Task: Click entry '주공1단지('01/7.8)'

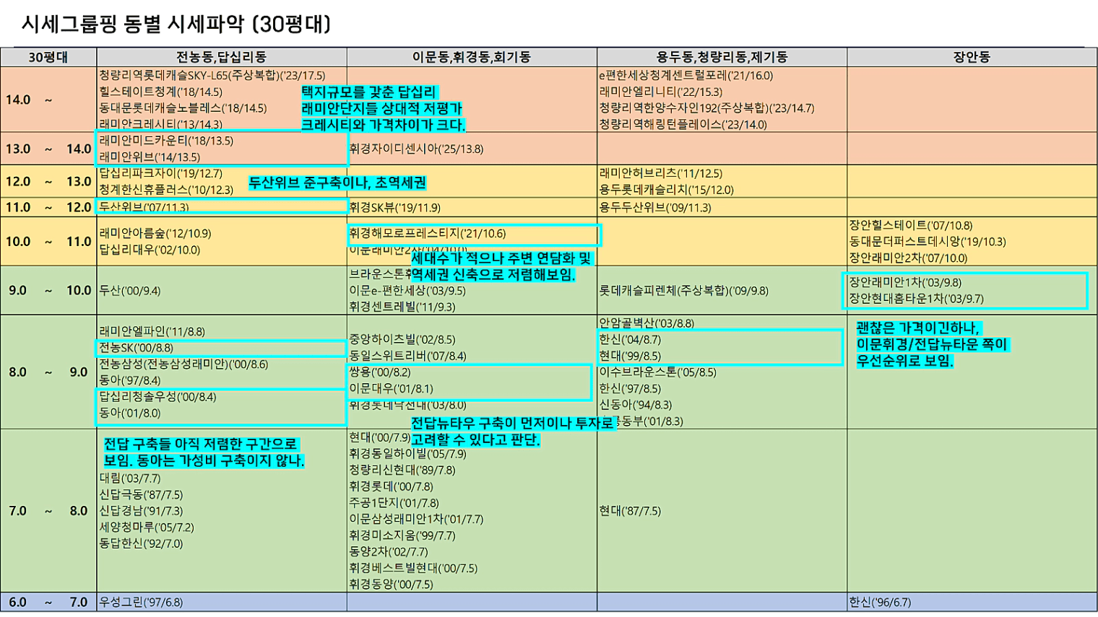Action: (x=394, y=503)
